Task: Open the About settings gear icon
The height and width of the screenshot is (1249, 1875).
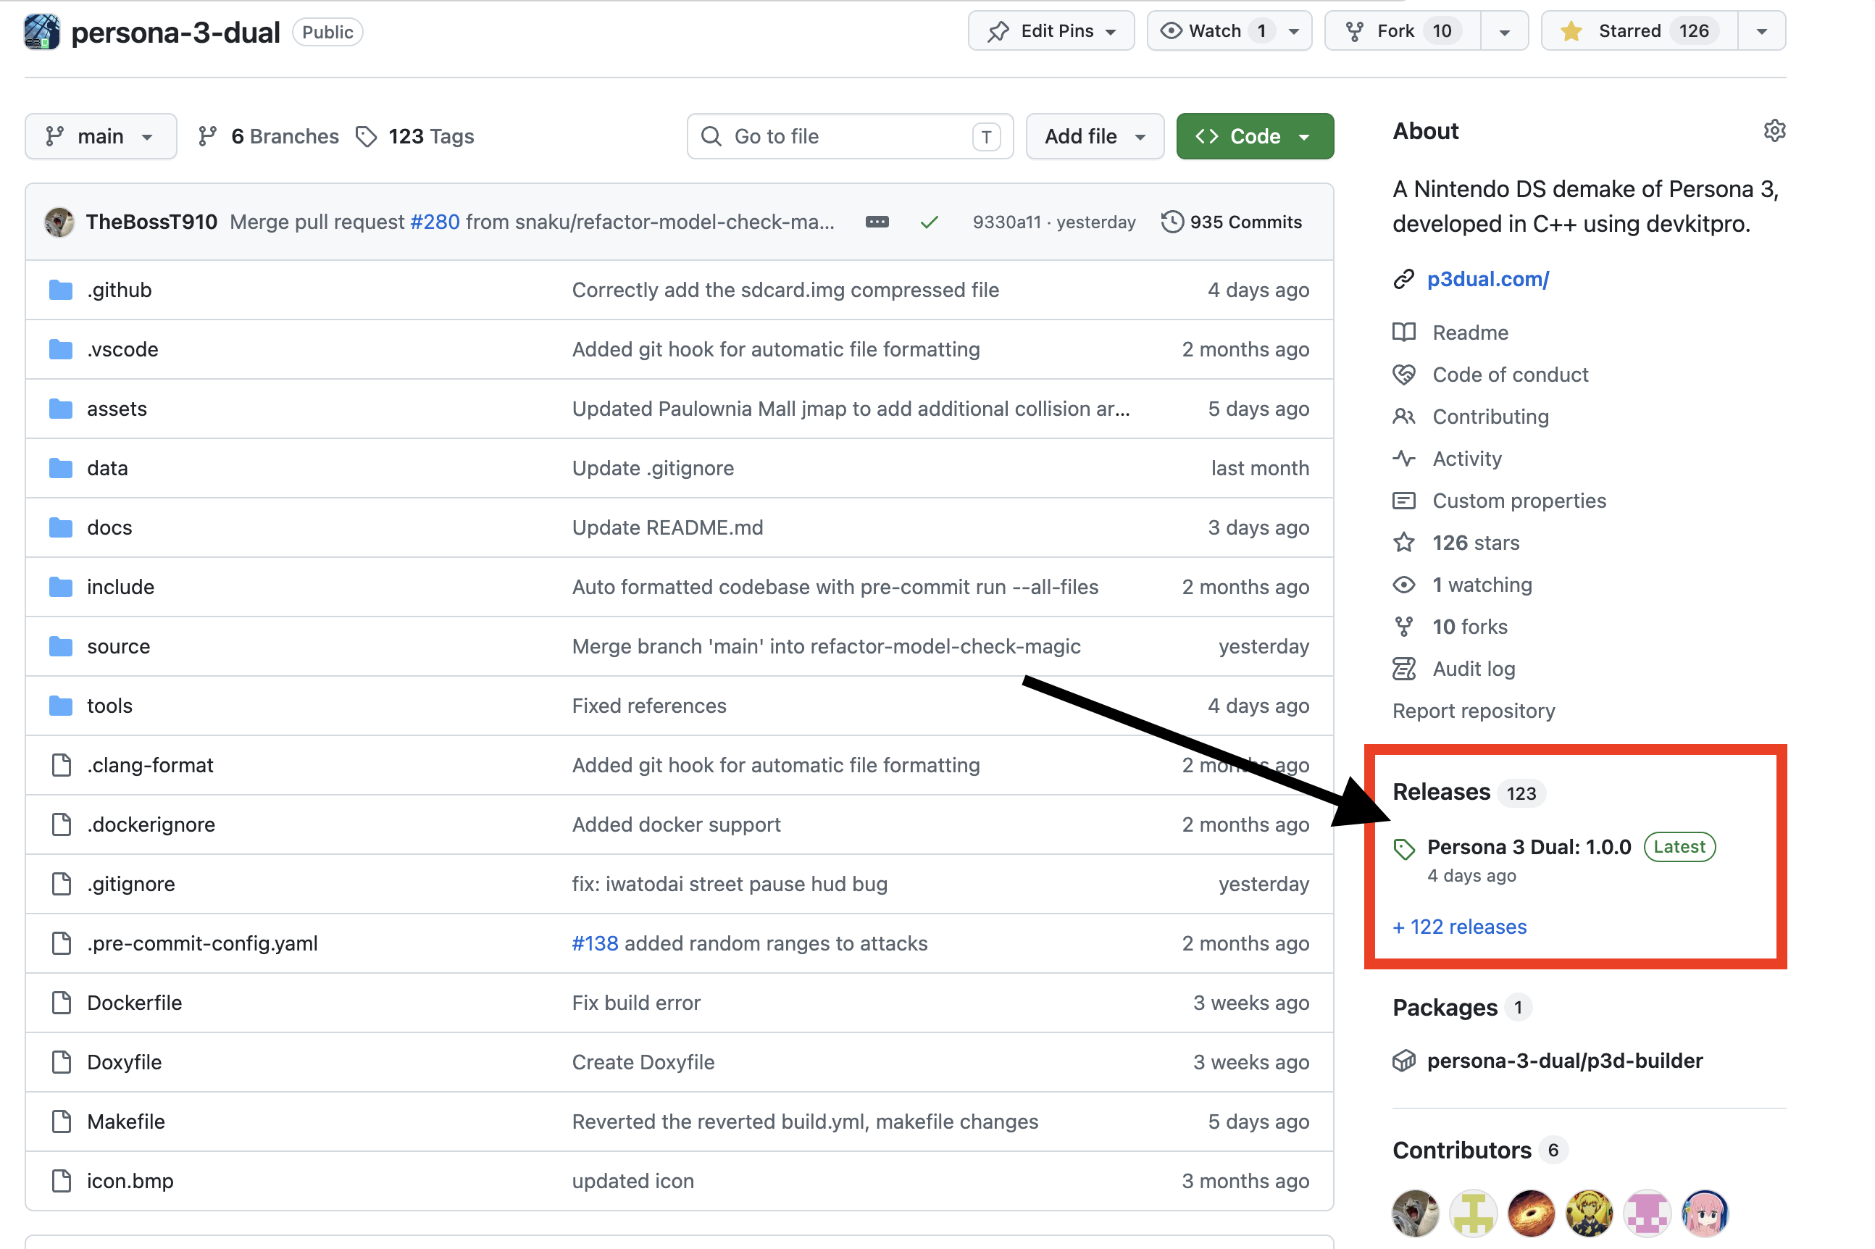Action: tap(1774, 130)
